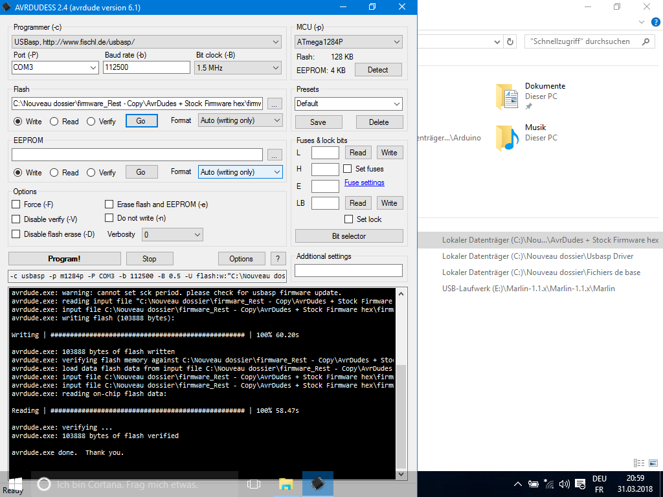Check the Set lock checkbox
The height and width of the screenshot is (497, 663).
(349, 219)
